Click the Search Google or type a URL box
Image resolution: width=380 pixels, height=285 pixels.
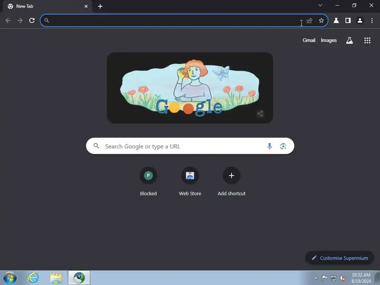(x=190, y=146)
